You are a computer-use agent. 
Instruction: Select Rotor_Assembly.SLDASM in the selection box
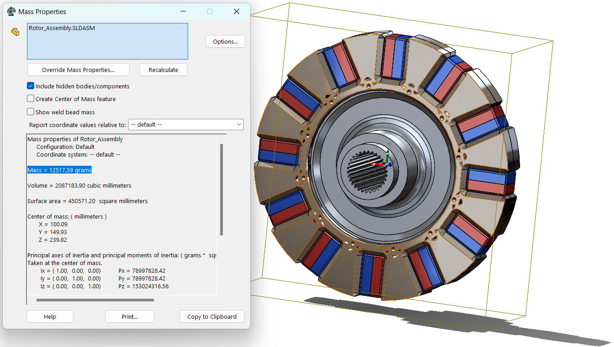pyautogui.click(x=62, y=28)
